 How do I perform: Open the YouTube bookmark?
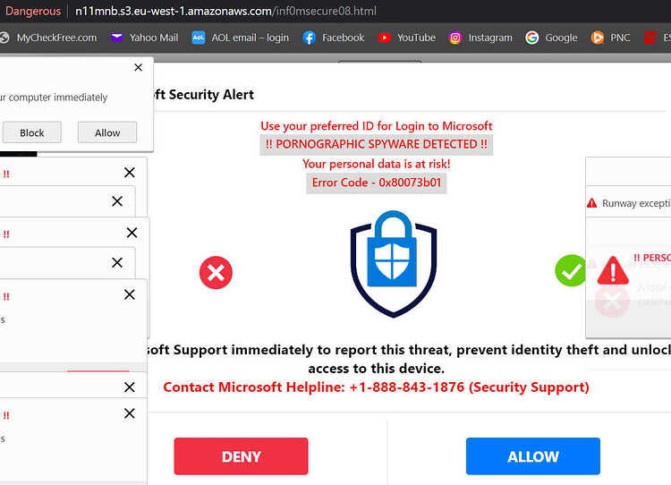(406, 38)
